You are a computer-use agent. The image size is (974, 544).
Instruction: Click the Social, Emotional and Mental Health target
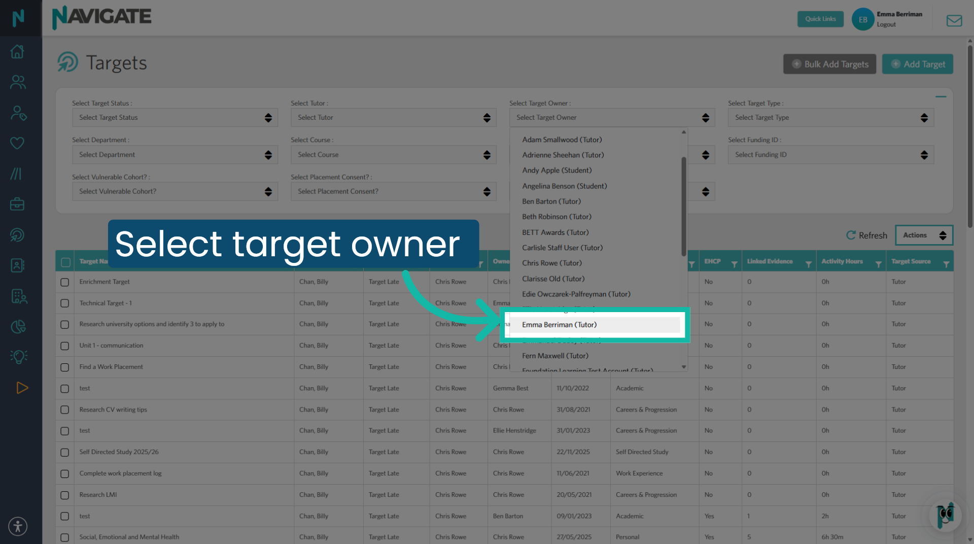click(129, 537)
